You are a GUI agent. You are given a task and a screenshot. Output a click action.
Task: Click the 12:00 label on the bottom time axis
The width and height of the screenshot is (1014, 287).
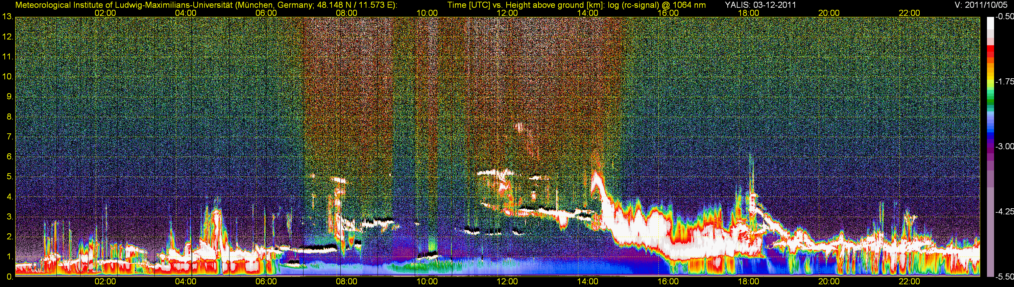pyautogui.click(x=507, y=282)
